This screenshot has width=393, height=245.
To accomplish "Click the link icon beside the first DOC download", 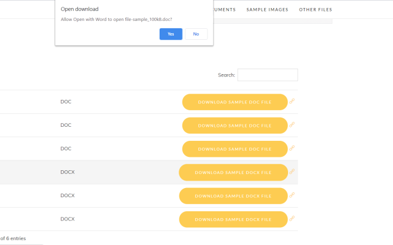I will click(292, 101).
